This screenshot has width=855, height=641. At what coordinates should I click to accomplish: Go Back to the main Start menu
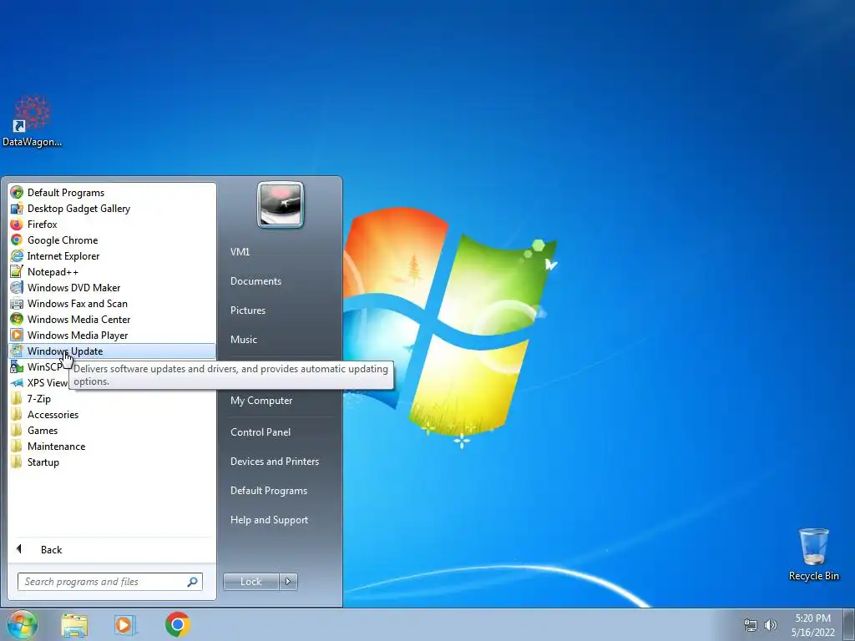(x=112, y=549)
